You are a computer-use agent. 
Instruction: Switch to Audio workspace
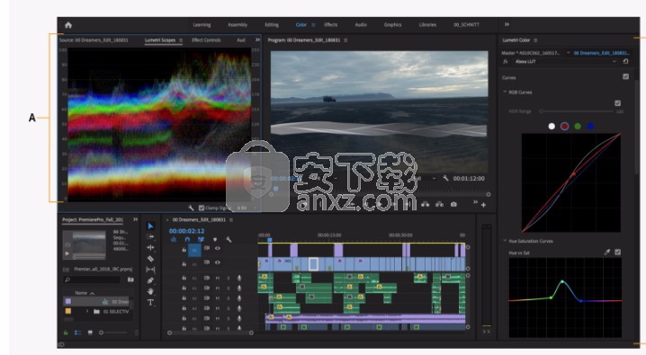pos(361,24)
